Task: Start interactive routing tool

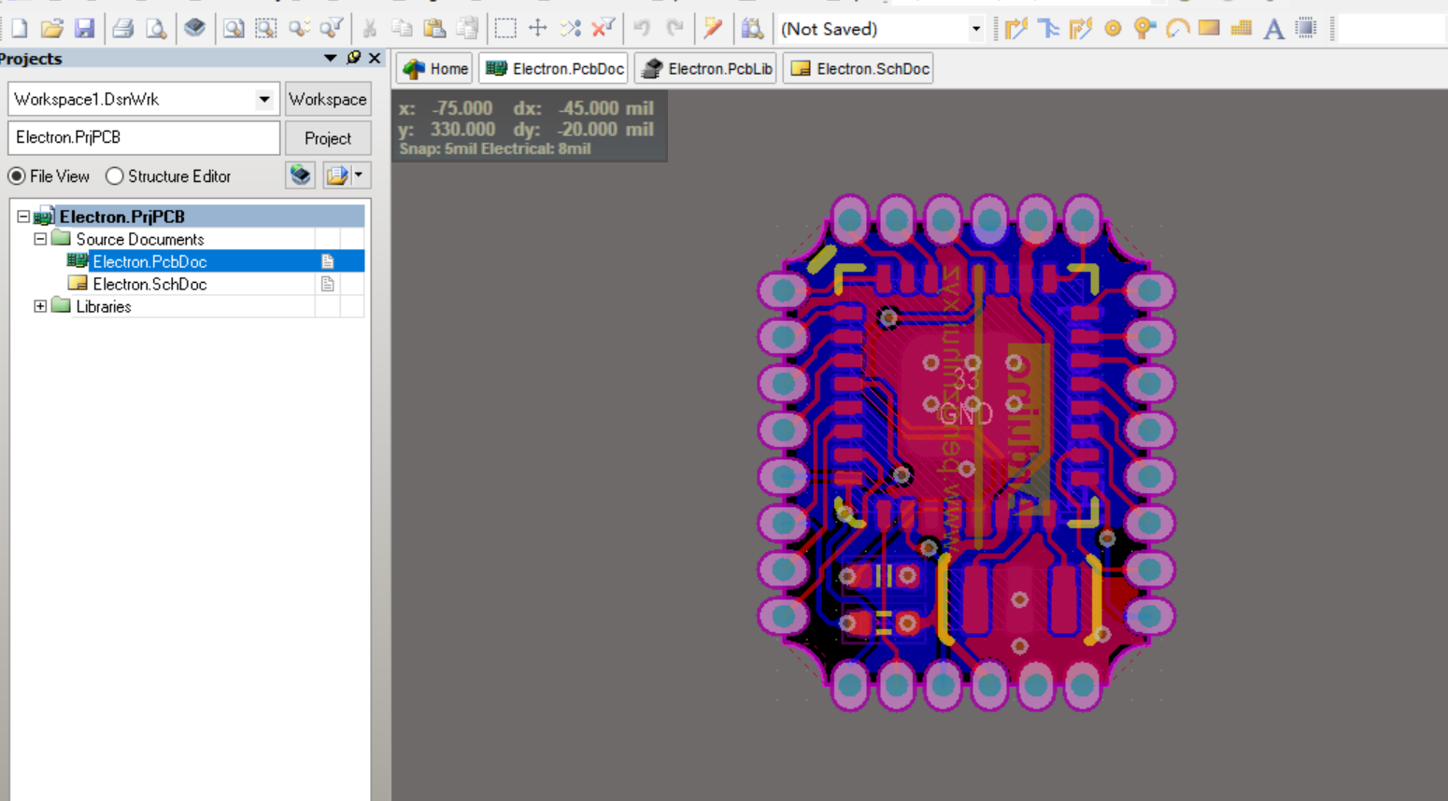Action: pyautogui.click(x=1016, y=29)
